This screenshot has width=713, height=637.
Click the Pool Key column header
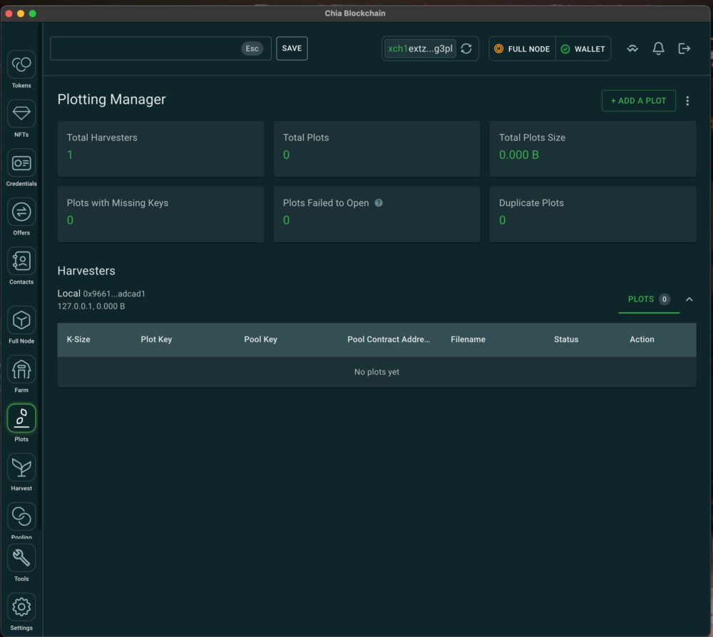260,339
